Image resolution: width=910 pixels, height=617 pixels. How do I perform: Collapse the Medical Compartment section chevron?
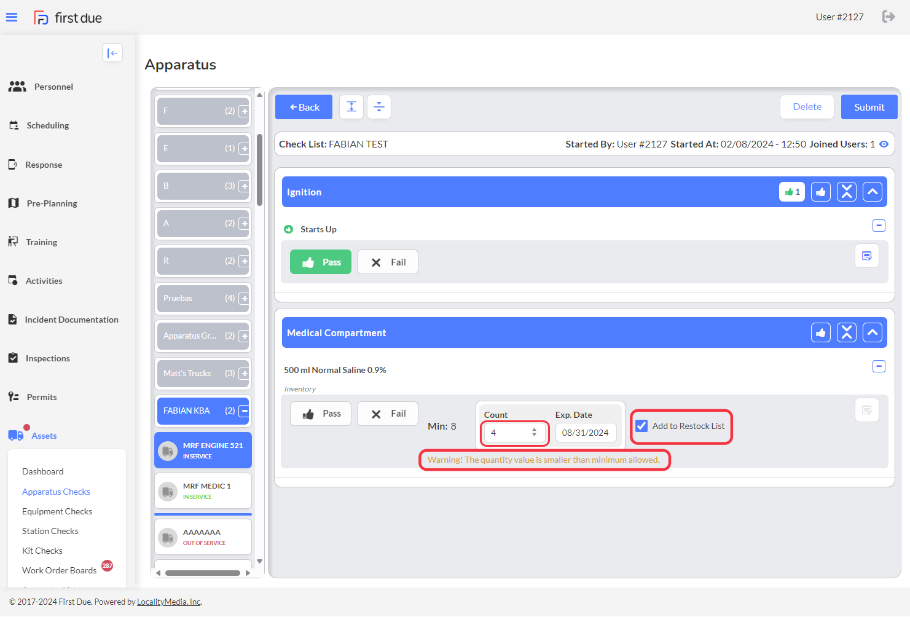pyautogui.click(x=873, y=332)
